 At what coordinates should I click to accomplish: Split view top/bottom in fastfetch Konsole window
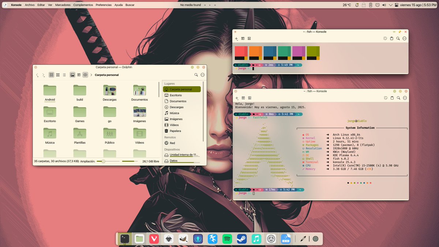pyautogui.click(x=249, y=98)
